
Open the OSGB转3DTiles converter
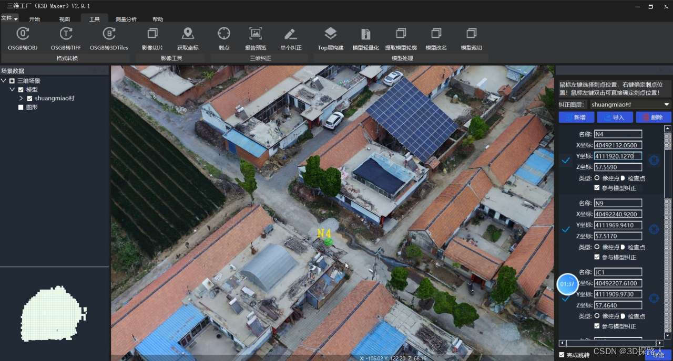tap(109, 38)
